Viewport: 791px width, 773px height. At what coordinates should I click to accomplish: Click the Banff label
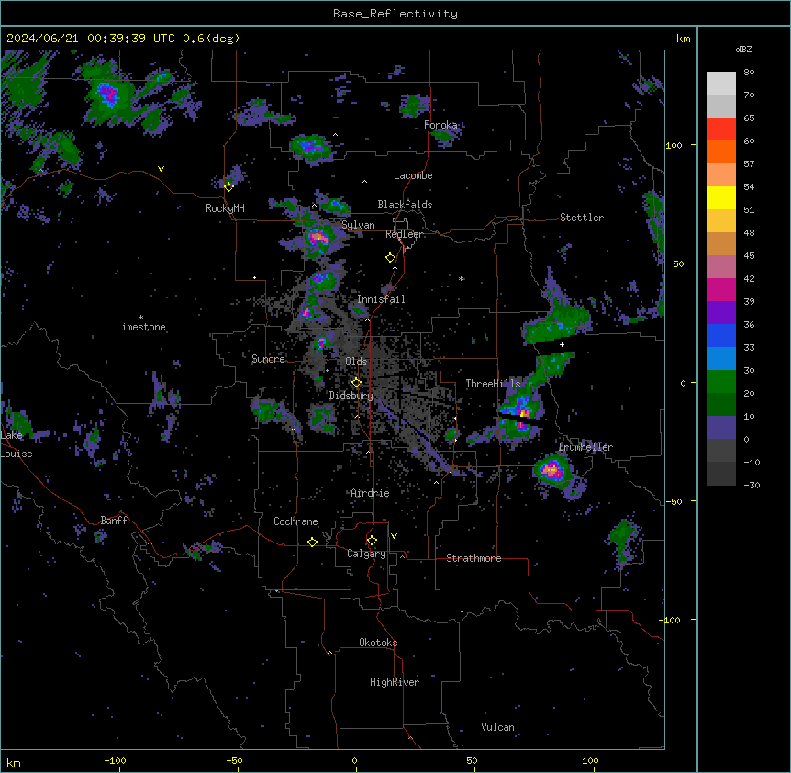[114, 521]
